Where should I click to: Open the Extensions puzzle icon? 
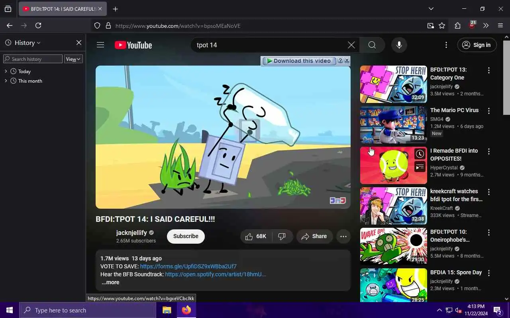tap(457, 26)
